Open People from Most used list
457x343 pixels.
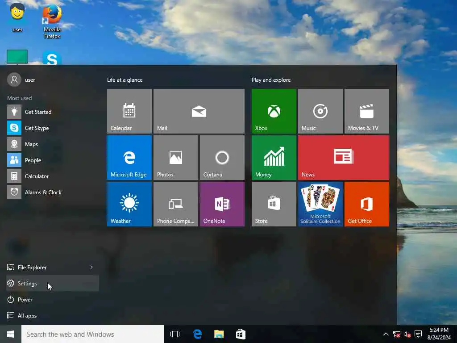pyautogui.click(x=53, y=160)
